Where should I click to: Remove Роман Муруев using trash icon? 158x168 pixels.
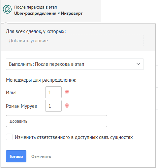coord(67,105)
